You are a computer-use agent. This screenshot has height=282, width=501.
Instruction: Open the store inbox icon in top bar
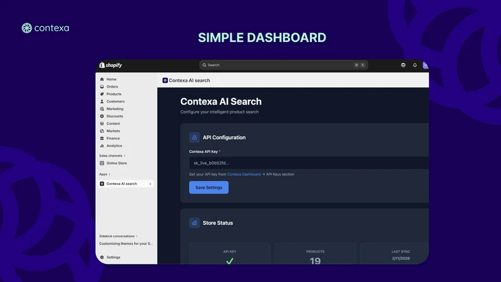[x=403, y=65]
